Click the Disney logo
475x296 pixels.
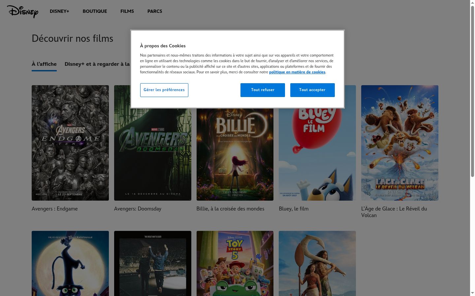pyautogui.click(x=22, y=12)
